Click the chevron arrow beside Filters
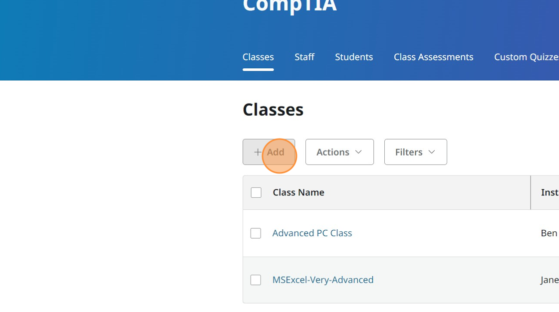 point(432,152)
